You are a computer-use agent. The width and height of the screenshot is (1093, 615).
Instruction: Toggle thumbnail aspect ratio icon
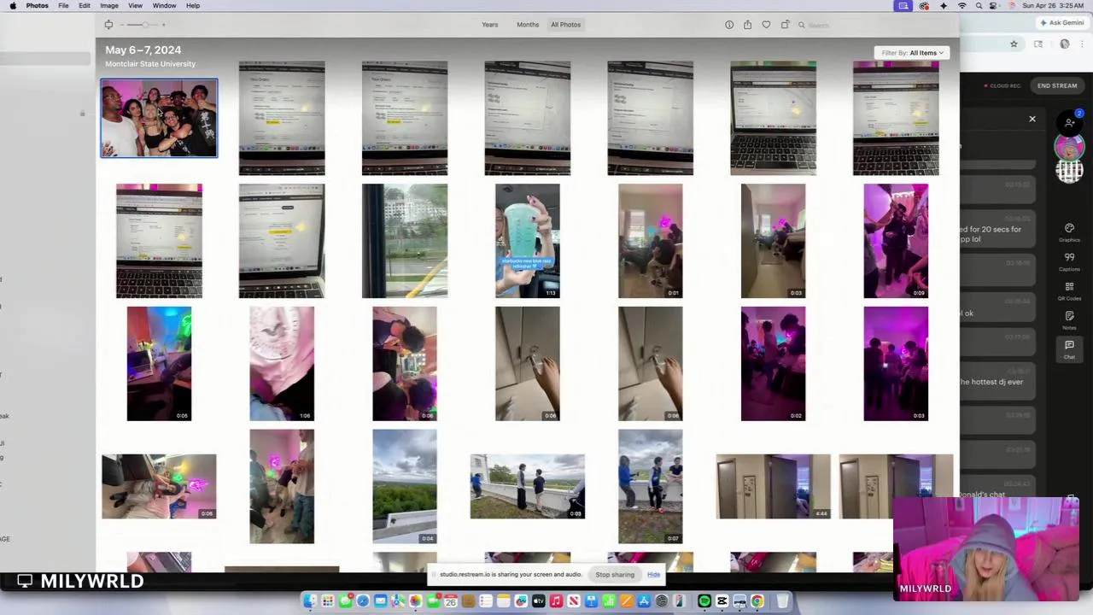[108, 25]
